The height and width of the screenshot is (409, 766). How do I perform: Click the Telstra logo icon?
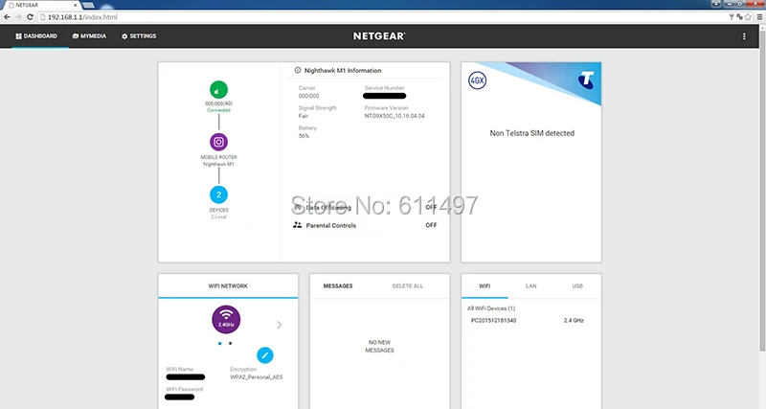pos(586,80)
